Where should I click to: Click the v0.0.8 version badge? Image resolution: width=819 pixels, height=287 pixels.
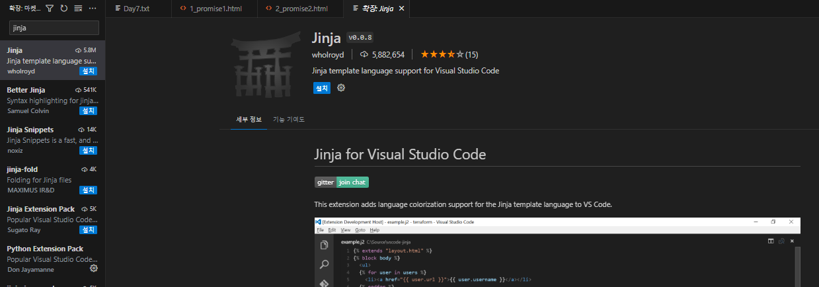[360, 37]
